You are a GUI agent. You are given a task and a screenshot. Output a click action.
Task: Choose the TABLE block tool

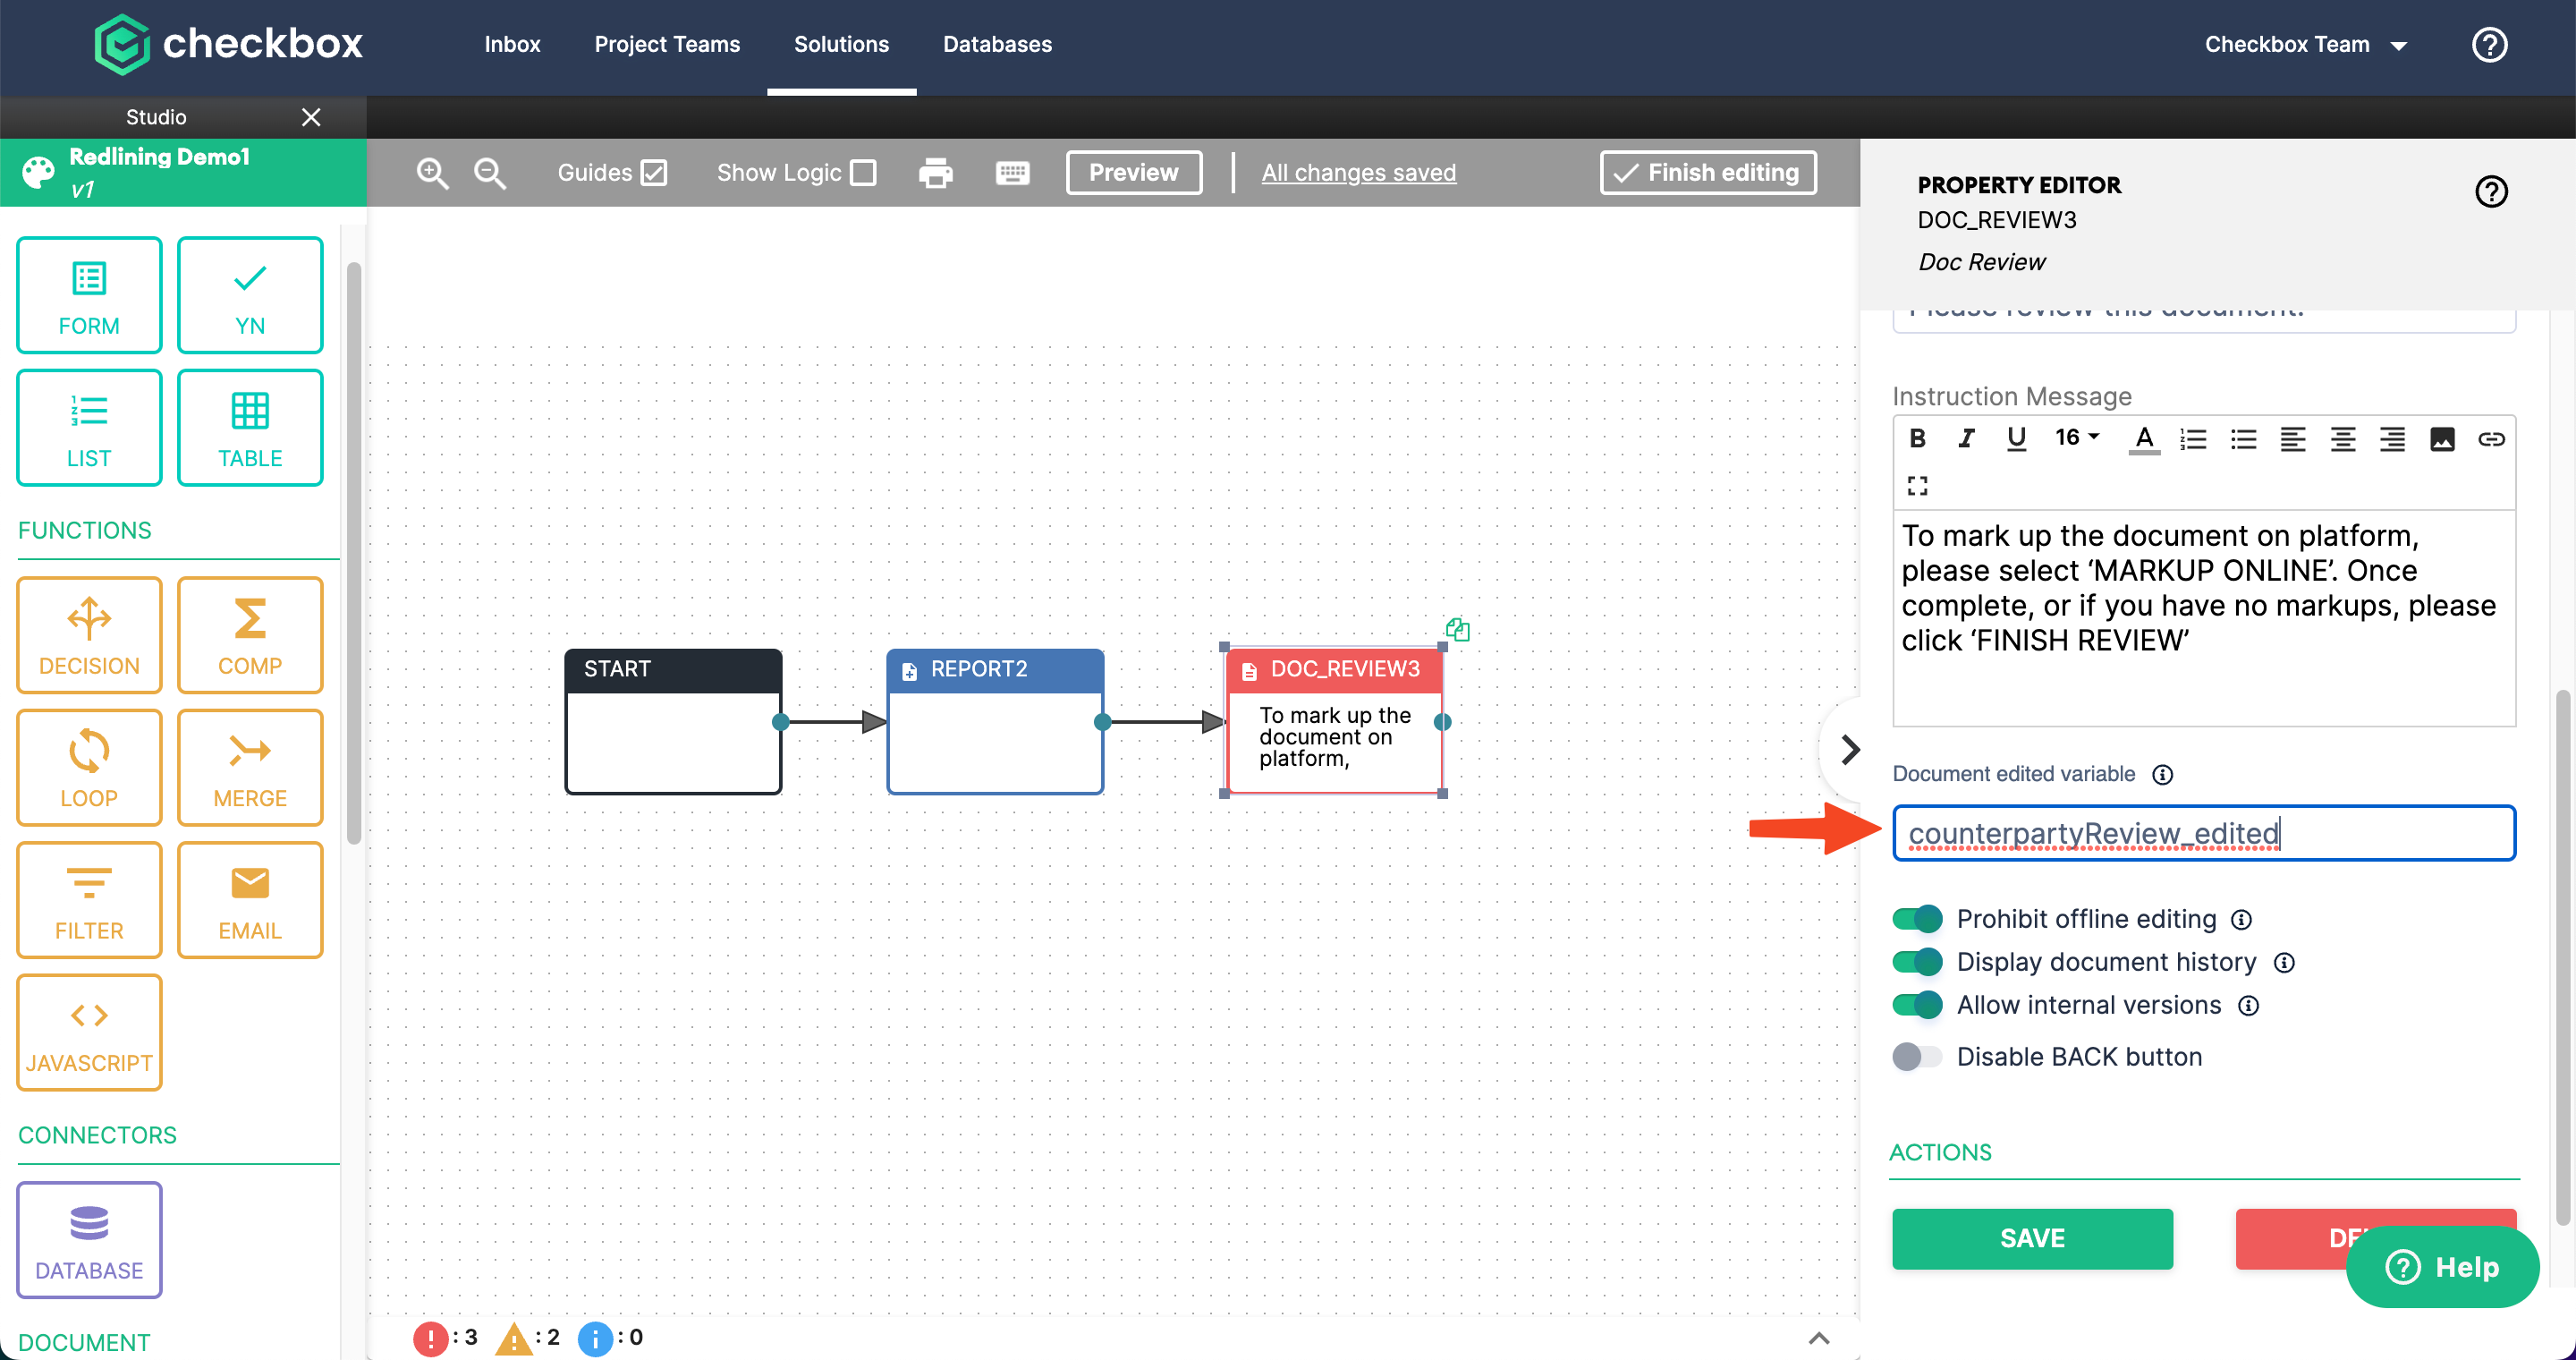tap(250, 428)
